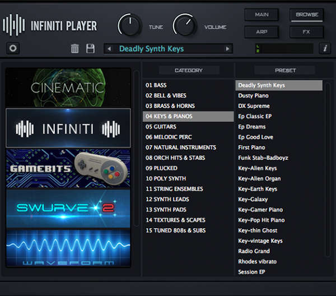Switch to the MAIN tab
This screenshot has width=336, height=296.
click(x=262, y=15)
